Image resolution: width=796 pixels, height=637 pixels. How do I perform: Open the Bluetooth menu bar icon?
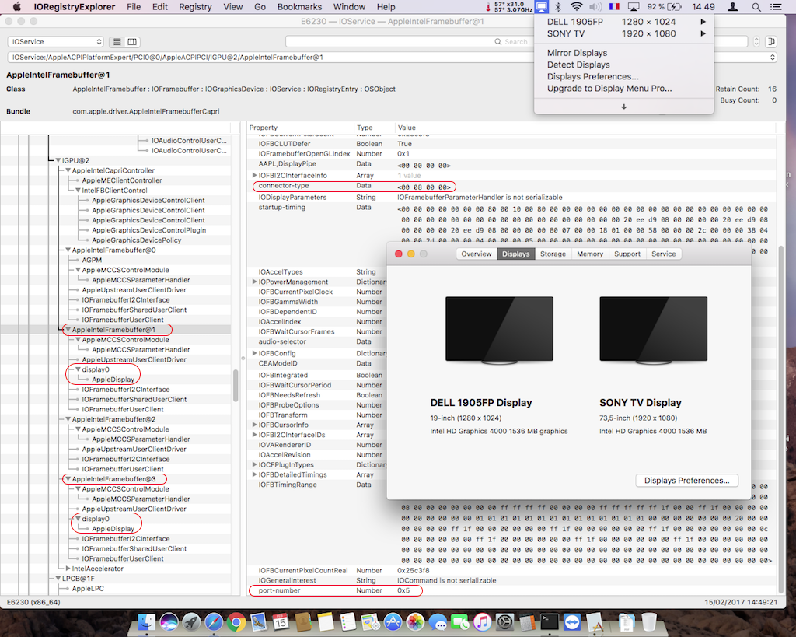(x=558, y=7)
